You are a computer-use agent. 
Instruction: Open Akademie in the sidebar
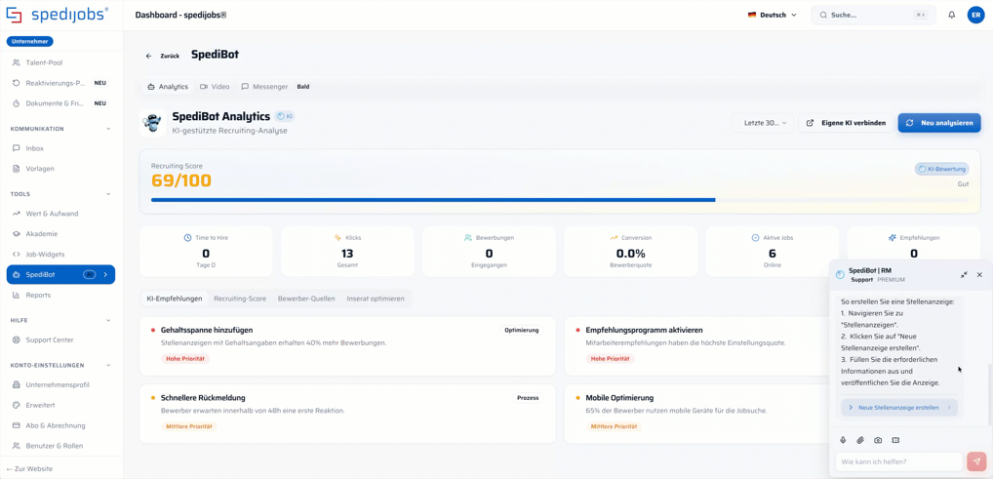coord(60,234)
